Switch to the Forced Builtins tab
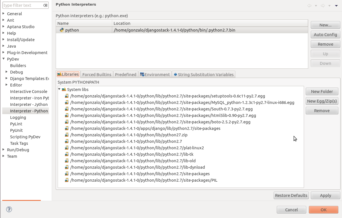This screenshot has width=342, height=218. click(x=97, y=74)
